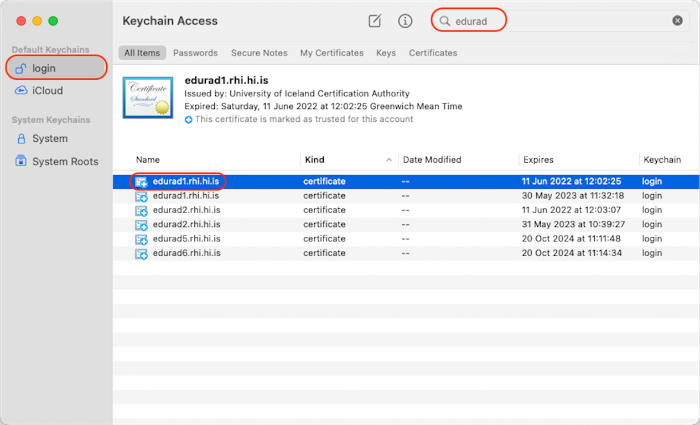
Task: Click the 31 May 2023 at 10:39:27 expiry cell
Action: [x=573, y=225]
